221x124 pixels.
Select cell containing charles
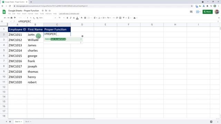click(x=35, y=51)
